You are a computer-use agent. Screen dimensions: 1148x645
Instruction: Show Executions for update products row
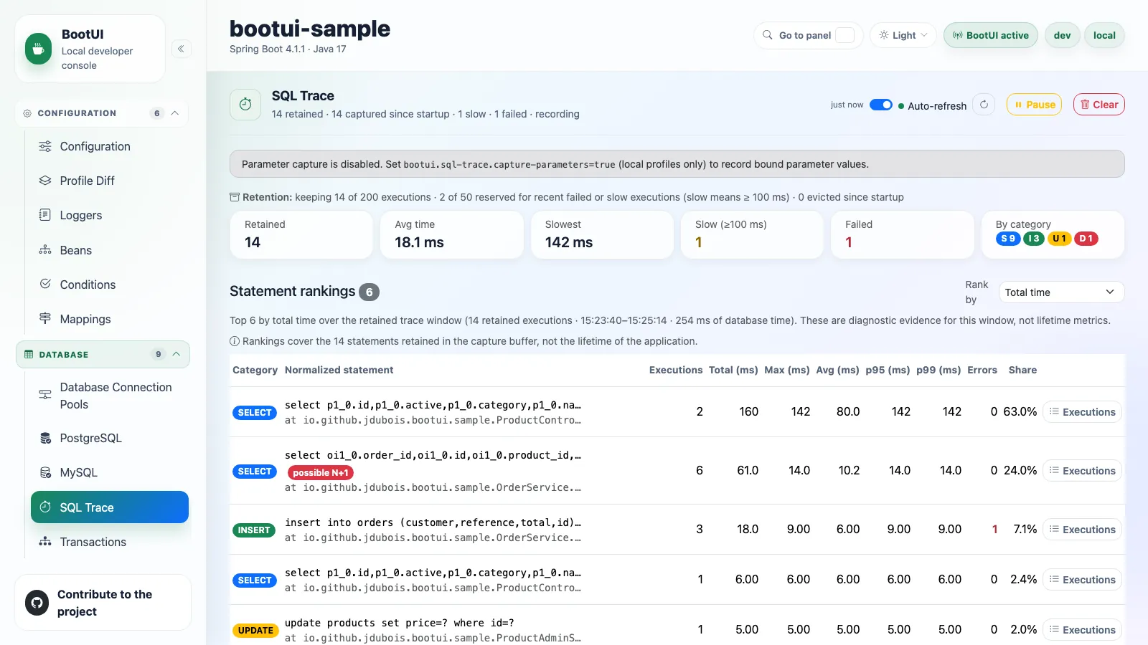[x=1082, y=630]
